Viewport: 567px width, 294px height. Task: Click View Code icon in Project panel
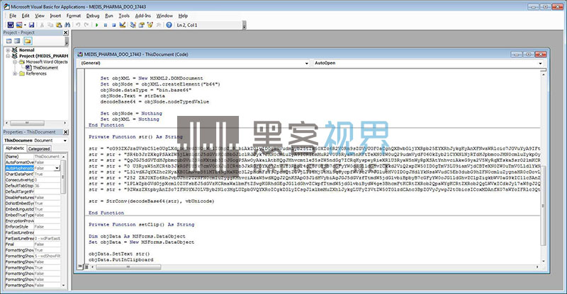pyautogui.click(x=9, y=41)
